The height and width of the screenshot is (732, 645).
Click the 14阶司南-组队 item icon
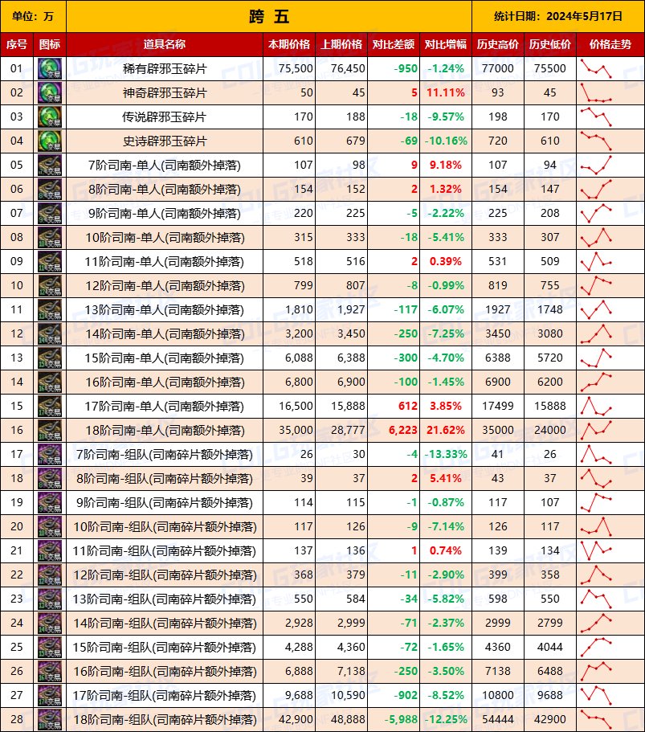(x=50, y=624)
